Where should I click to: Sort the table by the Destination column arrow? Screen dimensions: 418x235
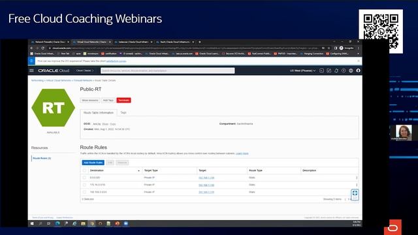[138, 171]
